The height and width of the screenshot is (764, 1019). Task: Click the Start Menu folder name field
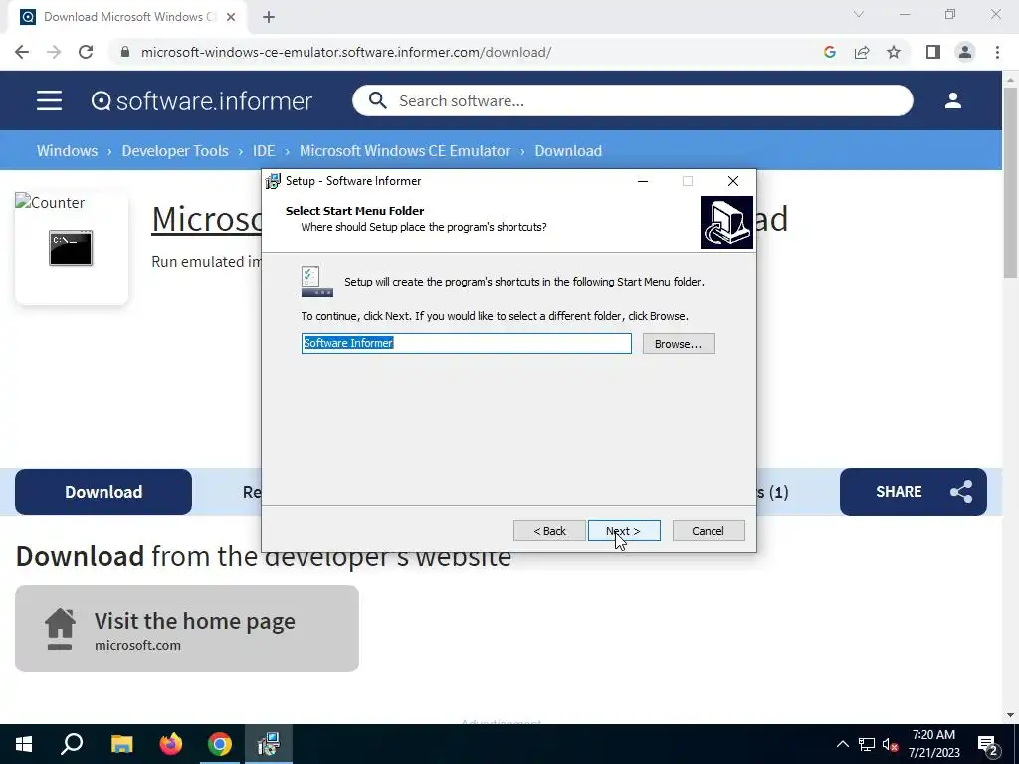[466, 343]
